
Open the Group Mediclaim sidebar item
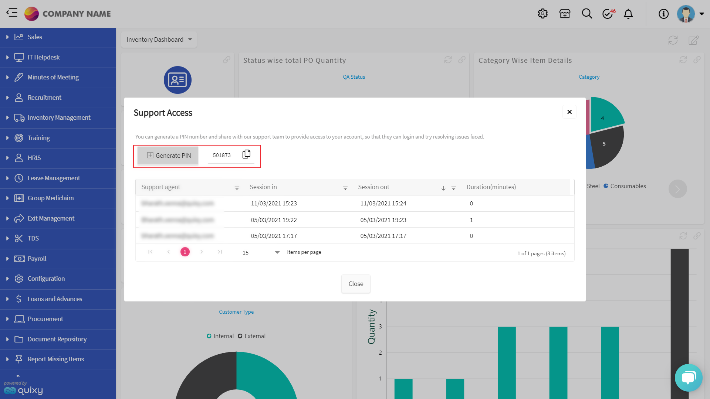tap(58, 198)
